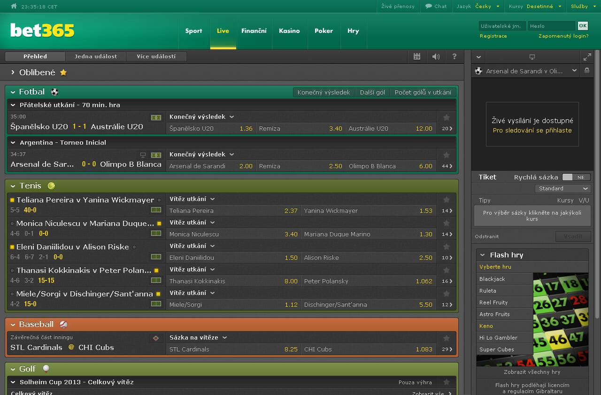
Task: Mute sounds with the speaker icon
Action: [x=436, y=56]
